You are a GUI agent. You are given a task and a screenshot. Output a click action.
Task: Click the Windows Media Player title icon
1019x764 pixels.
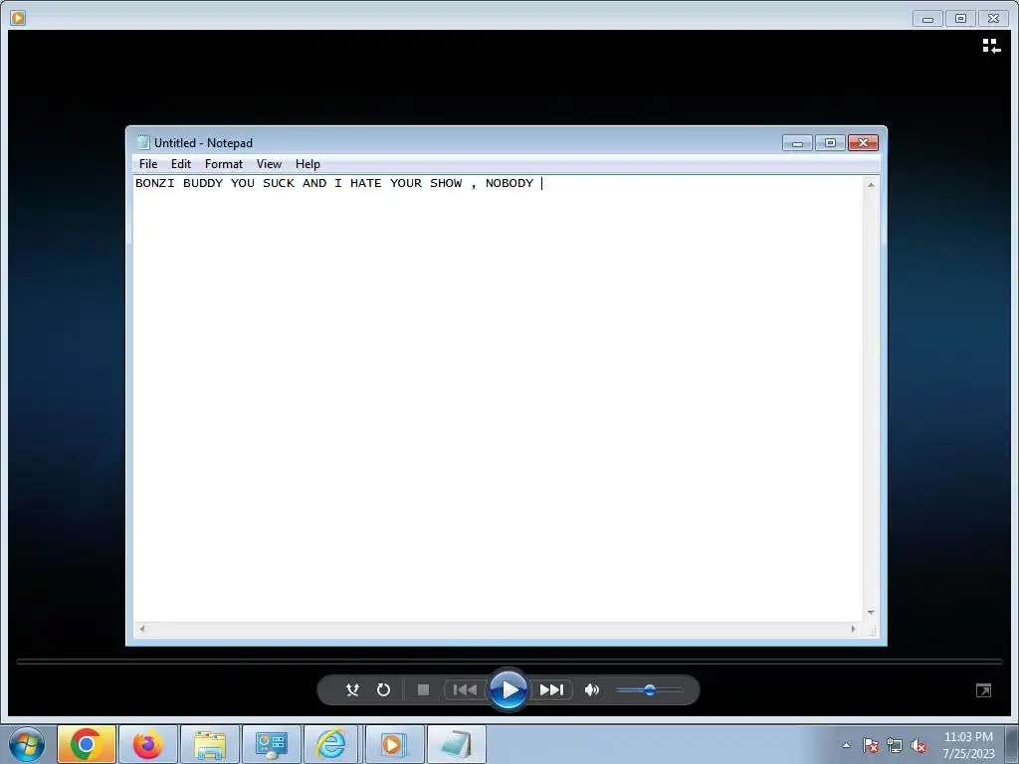pos(18,18)
